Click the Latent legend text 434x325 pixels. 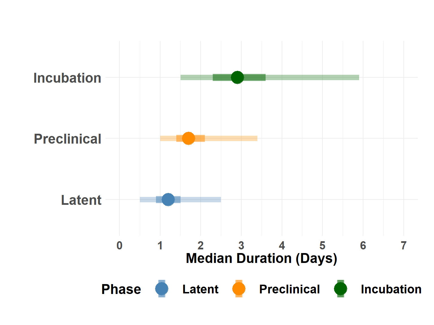pyautogui.click(x=200, y=289)
